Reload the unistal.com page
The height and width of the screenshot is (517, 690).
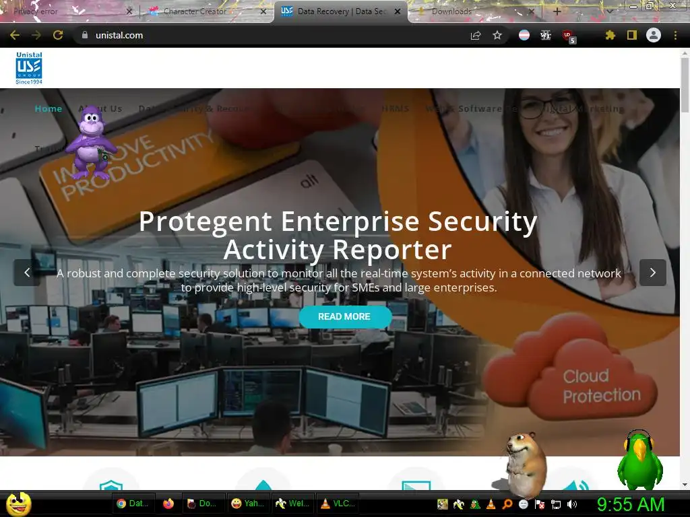coord(58,35)
